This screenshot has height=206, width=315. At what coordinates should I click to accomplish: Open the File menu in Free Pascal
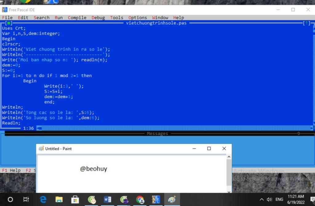point(7,17)
